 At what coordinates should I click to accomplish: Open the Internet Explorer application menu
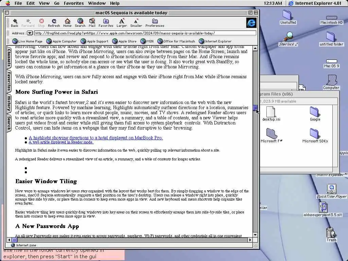pyautogui.click(x=315, y=3)
